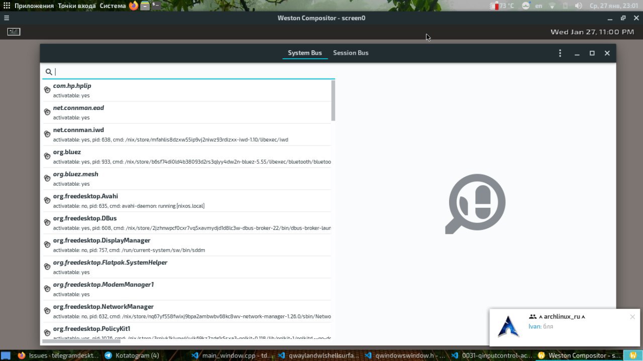Select org.freedesktop.PolicyKit1
The width and height of the screenshot is (643, 361).
(186, 331)
